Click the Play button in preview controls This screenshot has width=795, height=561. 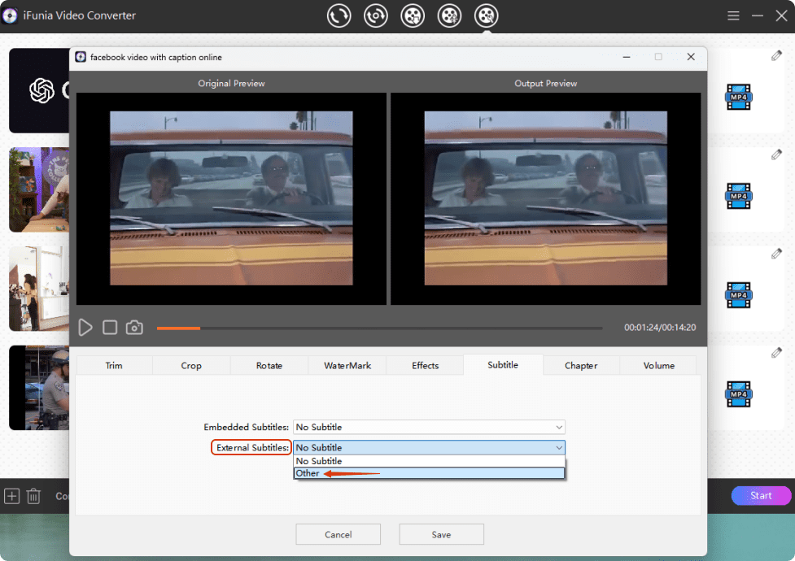coord(85,328)
